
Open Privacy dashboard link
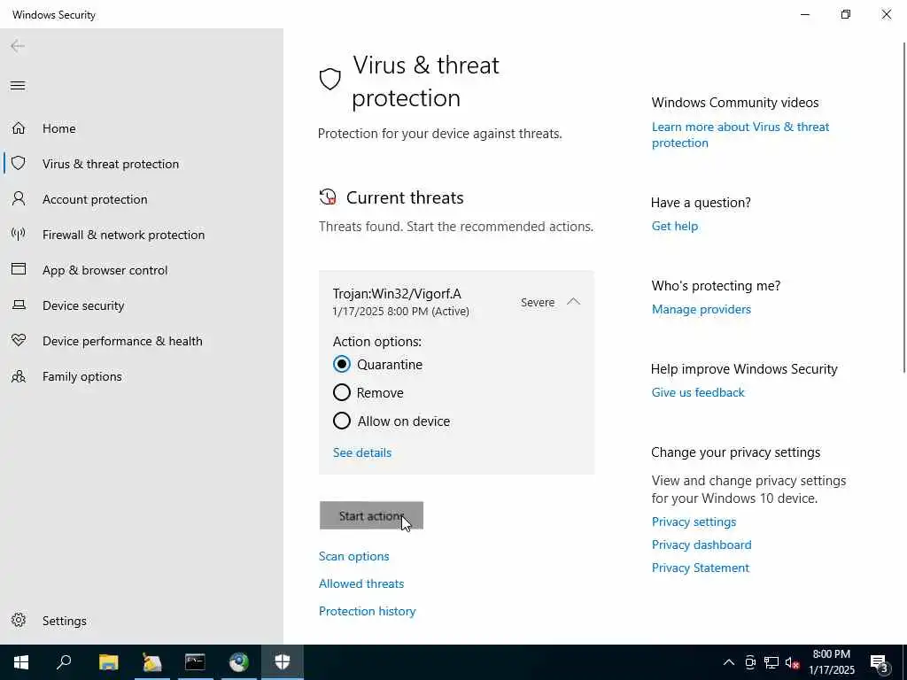point(702,545)
